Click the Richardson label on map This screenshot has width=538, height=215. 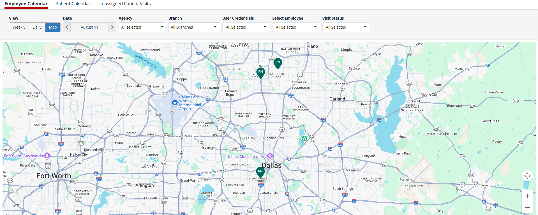[299, 82]
